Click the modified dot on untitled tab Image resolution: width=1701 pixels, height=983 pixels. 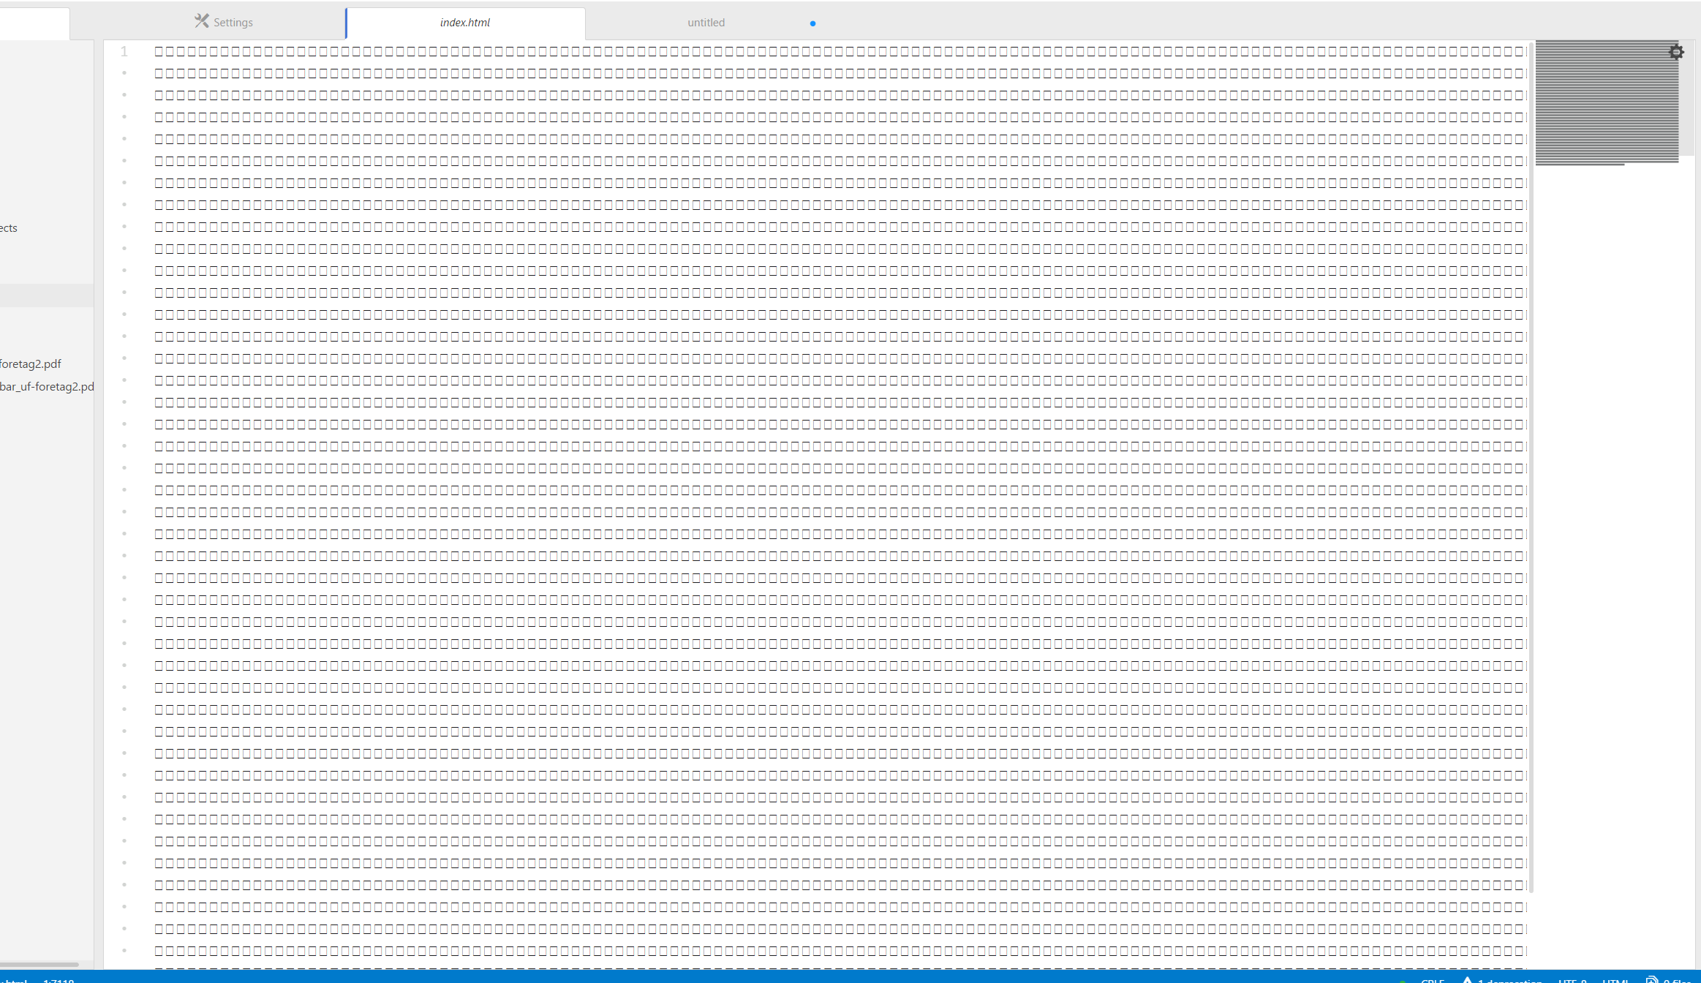pos(812,23)
